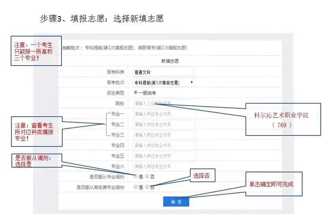The width and height of the screenshot is (327, 214).
Task: Click the 新填志愿 form header
Action: [x=170, y=61]
